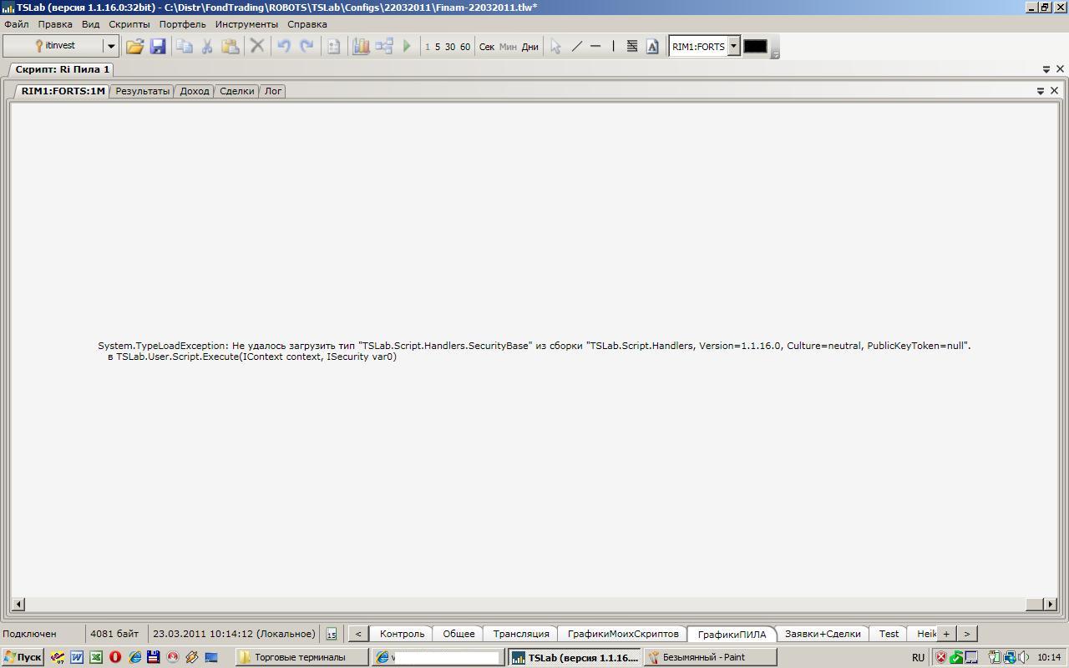Add a new workspace tab with plus button

[x=946, y=634]
